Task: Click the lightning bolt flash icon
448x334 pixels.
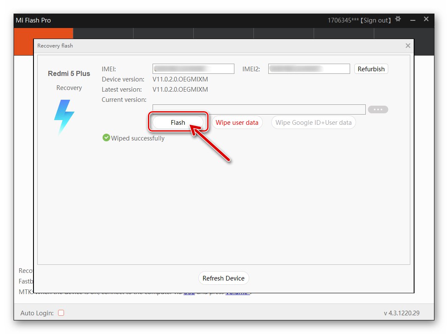Action: click(x=64, y=117)
